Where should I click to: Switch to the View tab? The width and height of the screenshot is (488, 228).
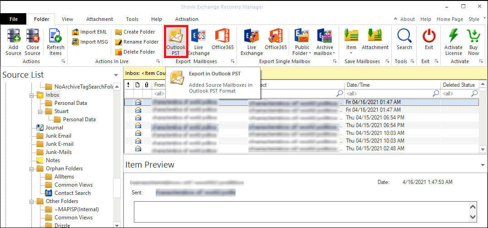(x=67, y=19)
